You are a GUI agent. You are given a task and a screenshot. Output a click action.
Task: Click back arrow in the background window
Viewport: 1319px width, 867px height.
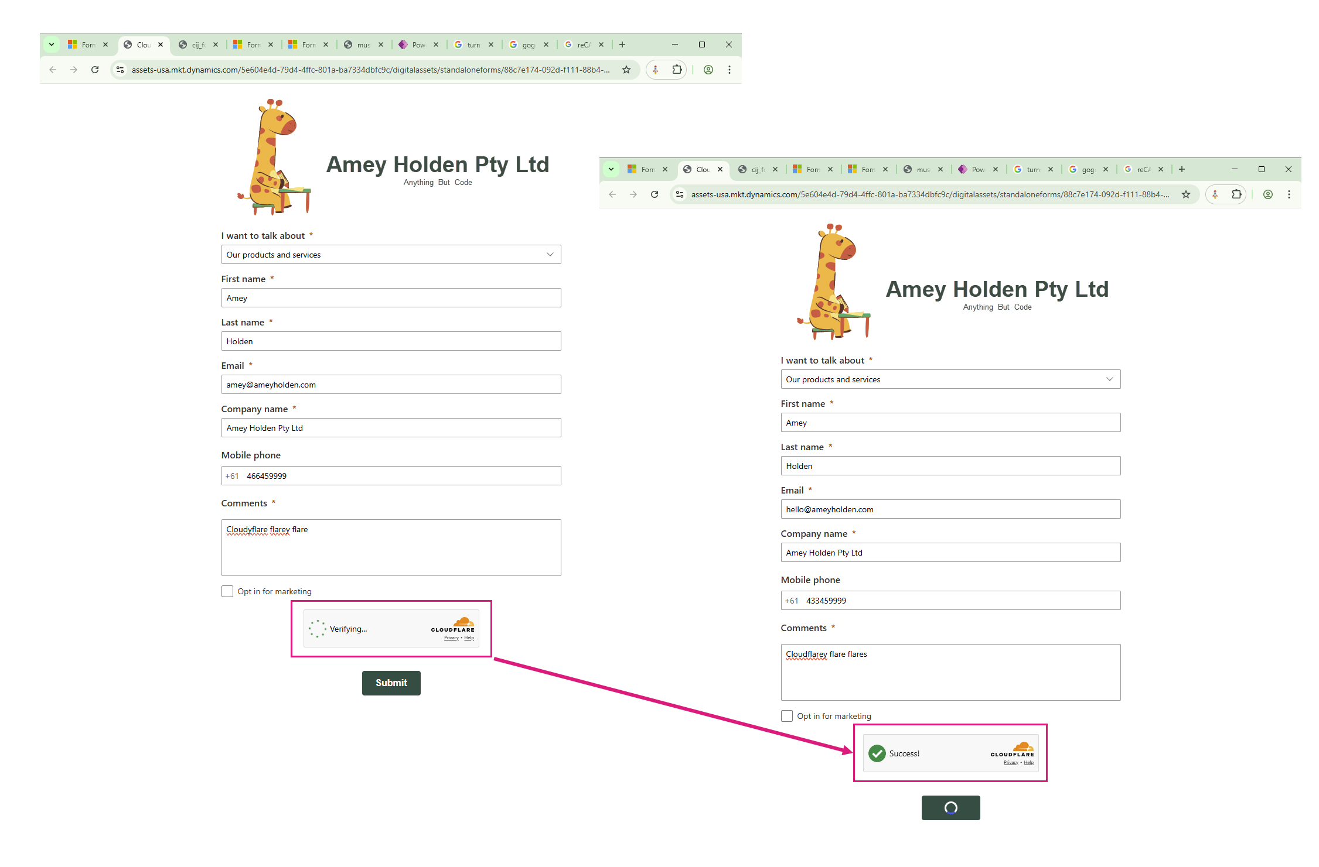point(53,70)
